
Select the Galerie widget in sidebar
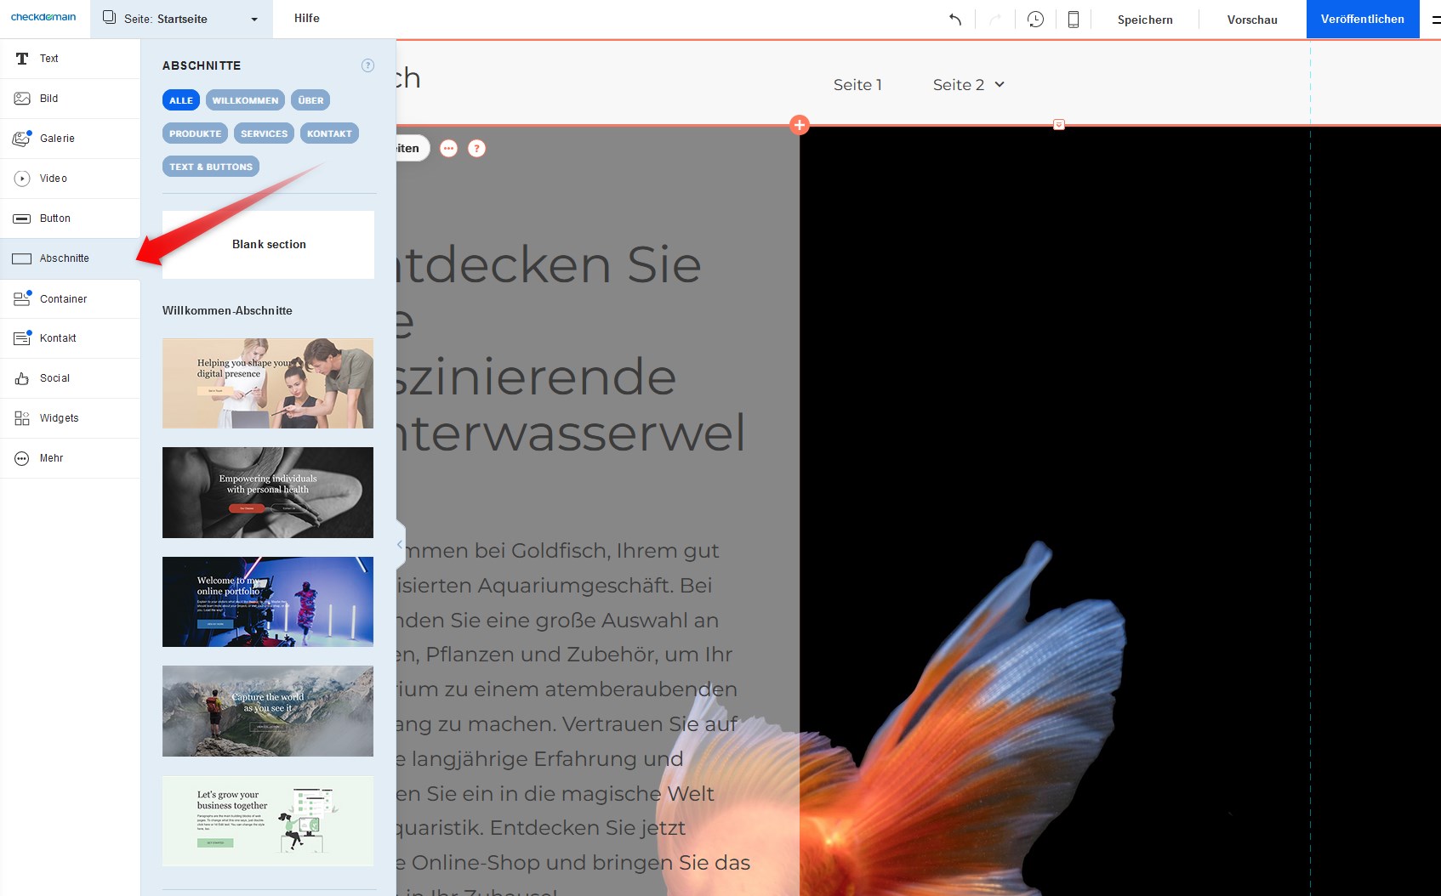(57, 139)
